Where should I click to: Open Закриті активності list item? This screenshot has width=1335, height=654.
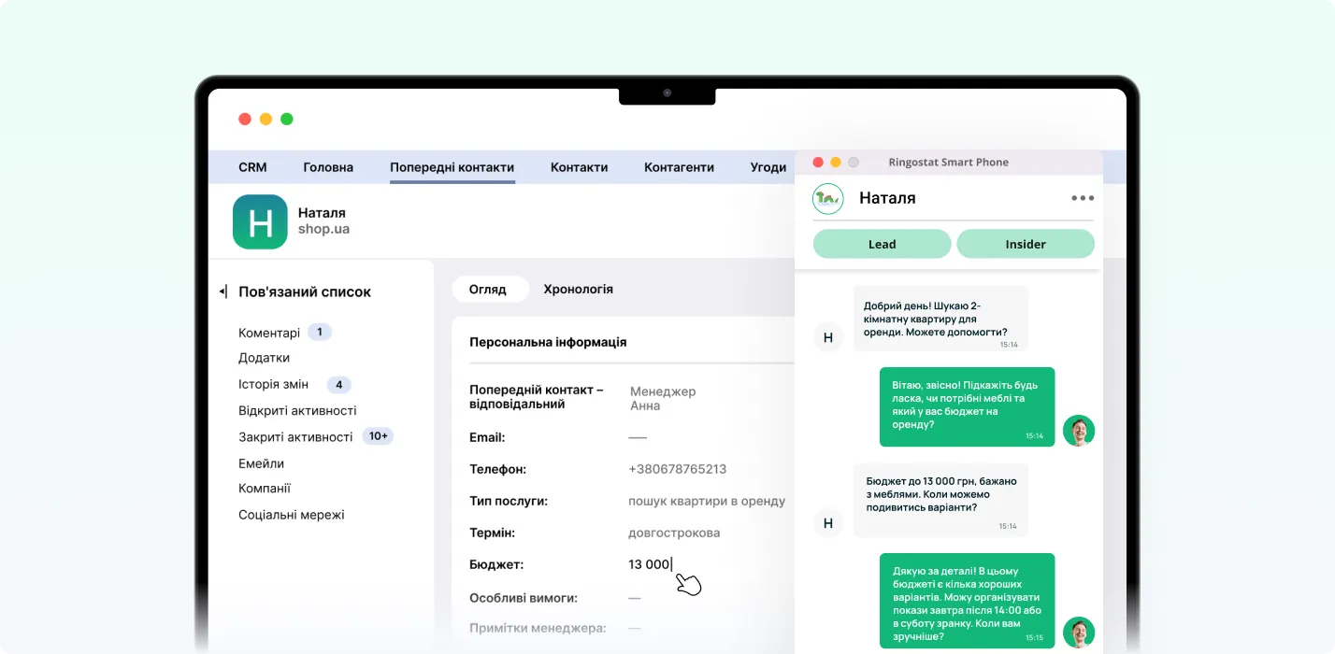click(x=295, y=436)
